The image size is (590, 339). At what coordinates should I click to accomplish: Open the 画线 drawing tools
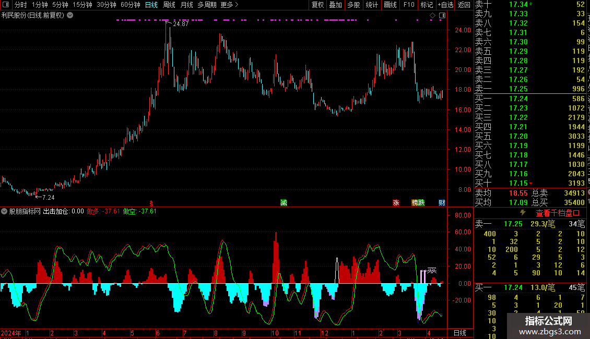pyautogui.click(x=390, y=5)
